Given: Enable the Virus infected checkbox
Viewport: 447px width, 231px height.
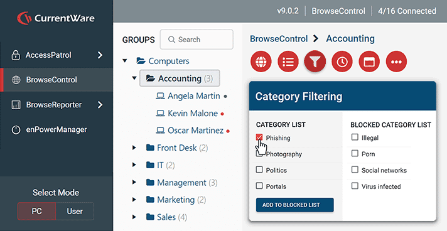Looking at the screenshot, I should [355, 186].
